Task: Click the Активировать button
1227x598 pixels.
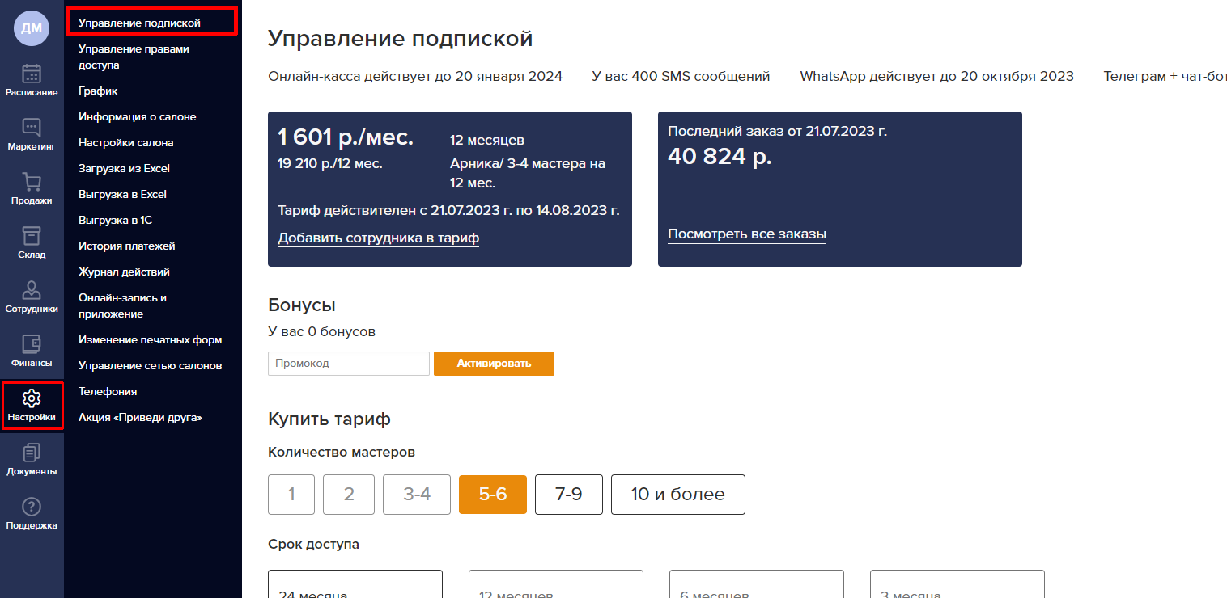Action: [x=494, y=364]
